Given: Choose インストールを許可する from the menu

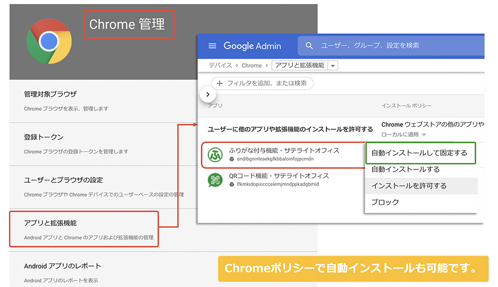Looking at the screenshot, I should (x=421, y=186).
